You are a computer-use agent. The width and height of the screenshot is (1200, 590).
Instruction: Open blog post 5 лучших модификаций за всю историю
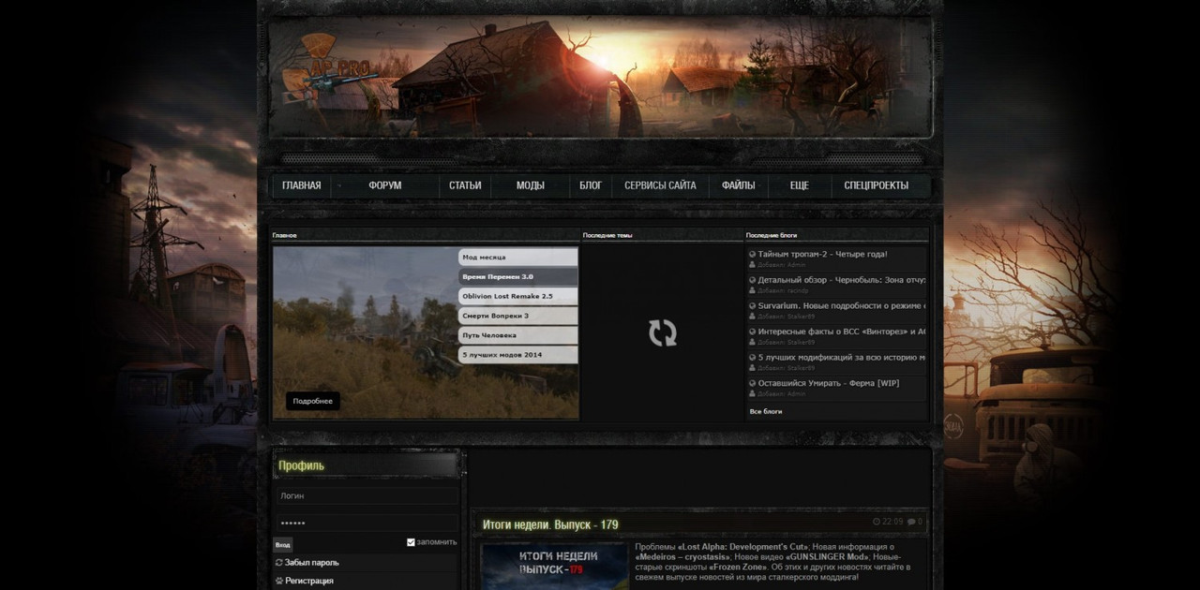click(x=842, y=357)
